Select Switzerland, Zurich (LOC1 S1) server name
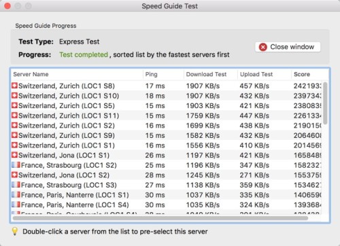340x246 pixels. 67,145
